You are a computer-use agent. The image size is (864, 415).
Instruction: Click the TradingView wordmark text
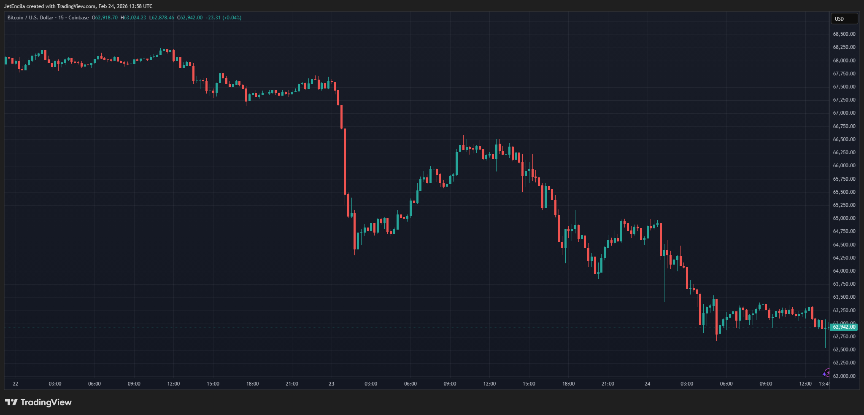point(46,402)
